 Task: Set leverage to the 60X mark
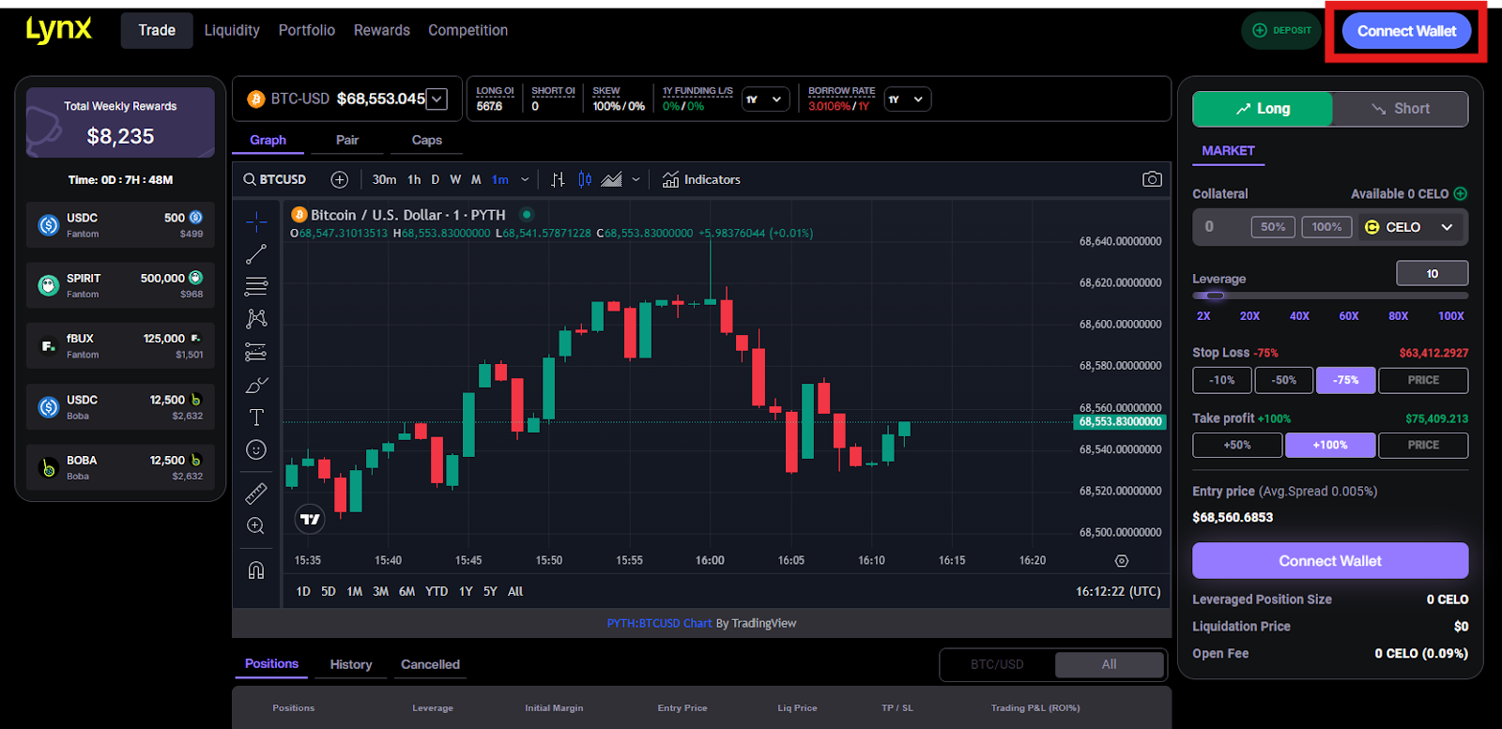(x=1349, y=316)
